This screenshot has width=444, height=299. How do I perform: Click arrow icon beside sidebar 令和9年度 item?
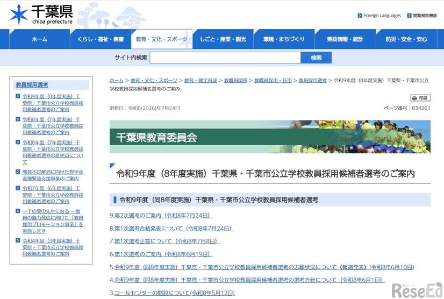pos(18,96)
